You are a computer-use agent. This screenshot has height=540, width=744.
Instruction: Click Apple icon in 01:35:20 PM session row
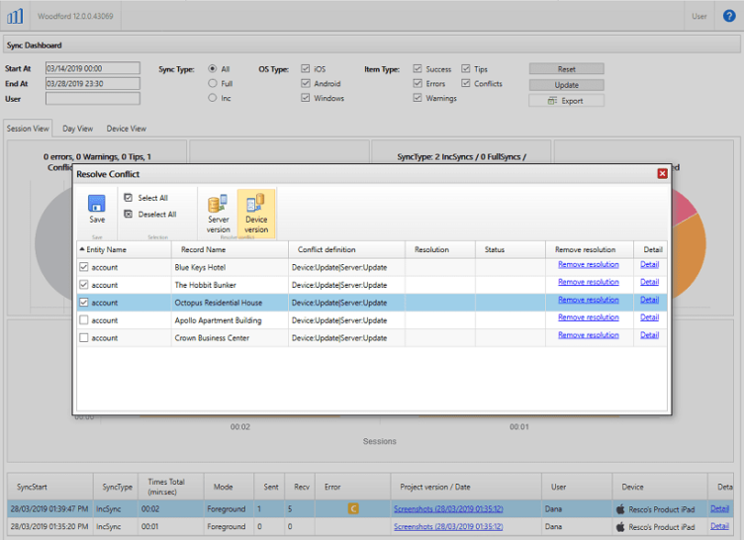620,527
